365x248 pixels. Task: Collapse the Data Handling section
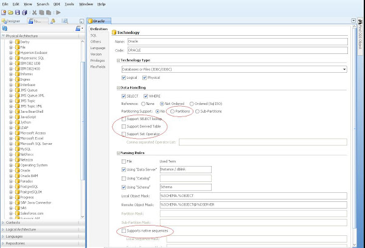[x=118, y=88]
